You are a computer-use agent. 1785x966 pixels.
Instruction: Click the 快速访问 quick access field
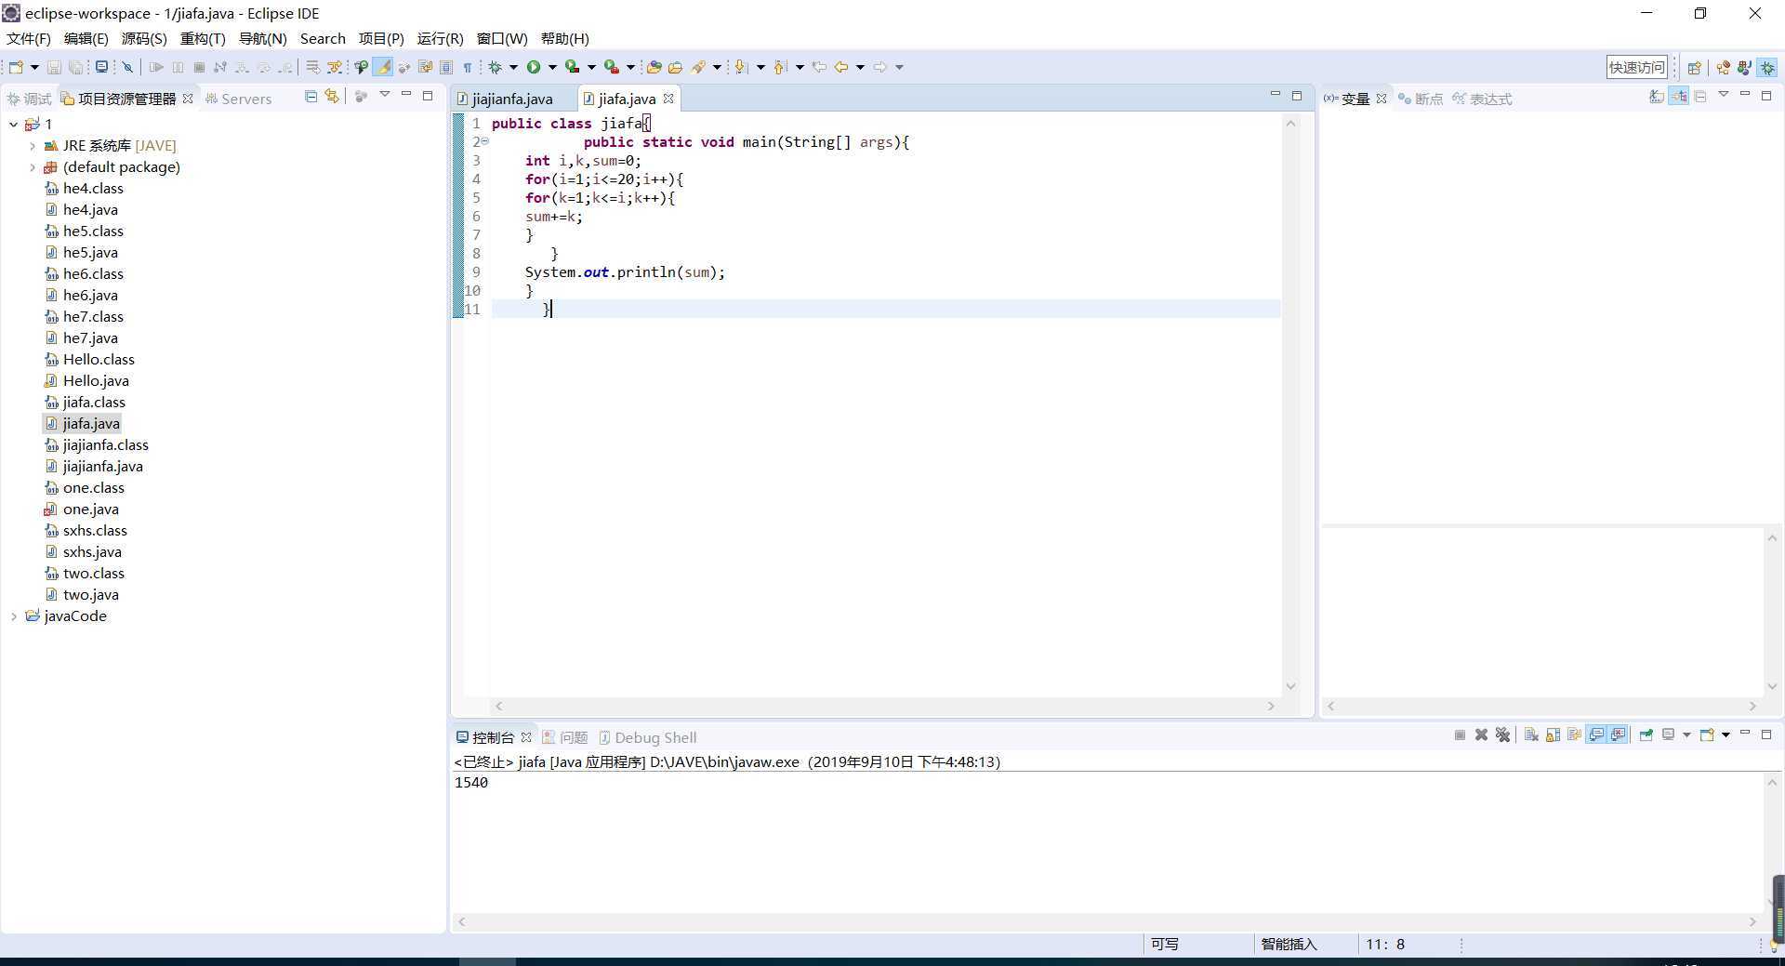pyautogui.click(x=1636, y=67)
